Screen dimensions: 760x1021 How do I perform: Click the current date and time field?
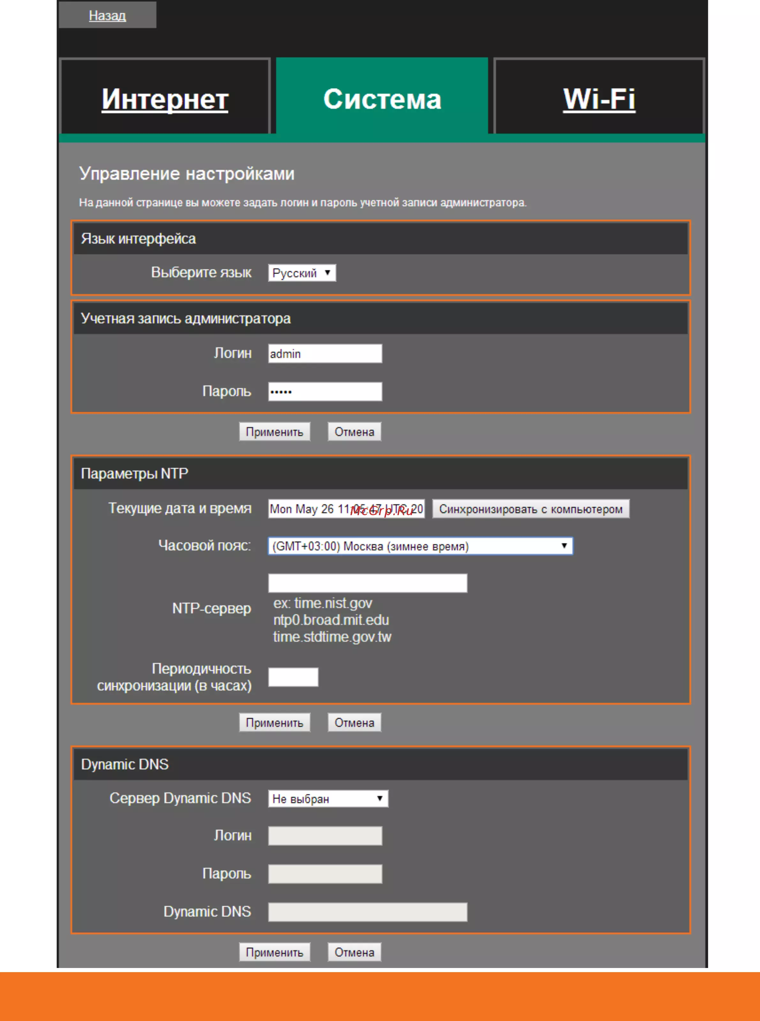[346, 509]
